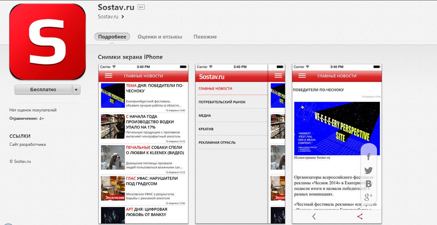Image resolution: width=437 pixels, height=225 pixels.
Task: Click the dog thumbnail for Kleenex news
Action: tap(113, 157)
